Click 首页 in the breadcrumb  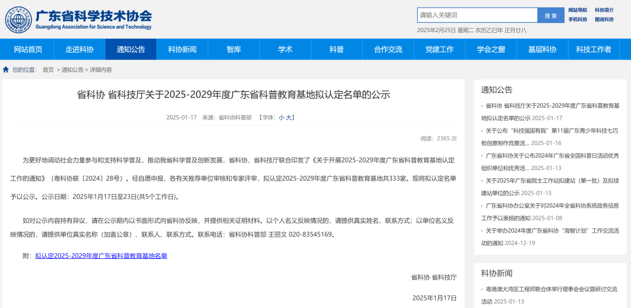point(48,70)
